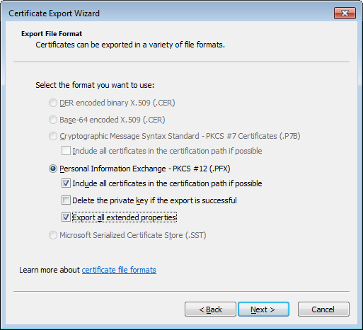
Task: Tick the PKCS #7 include all certificates checkbox
Action: [66, 151]
